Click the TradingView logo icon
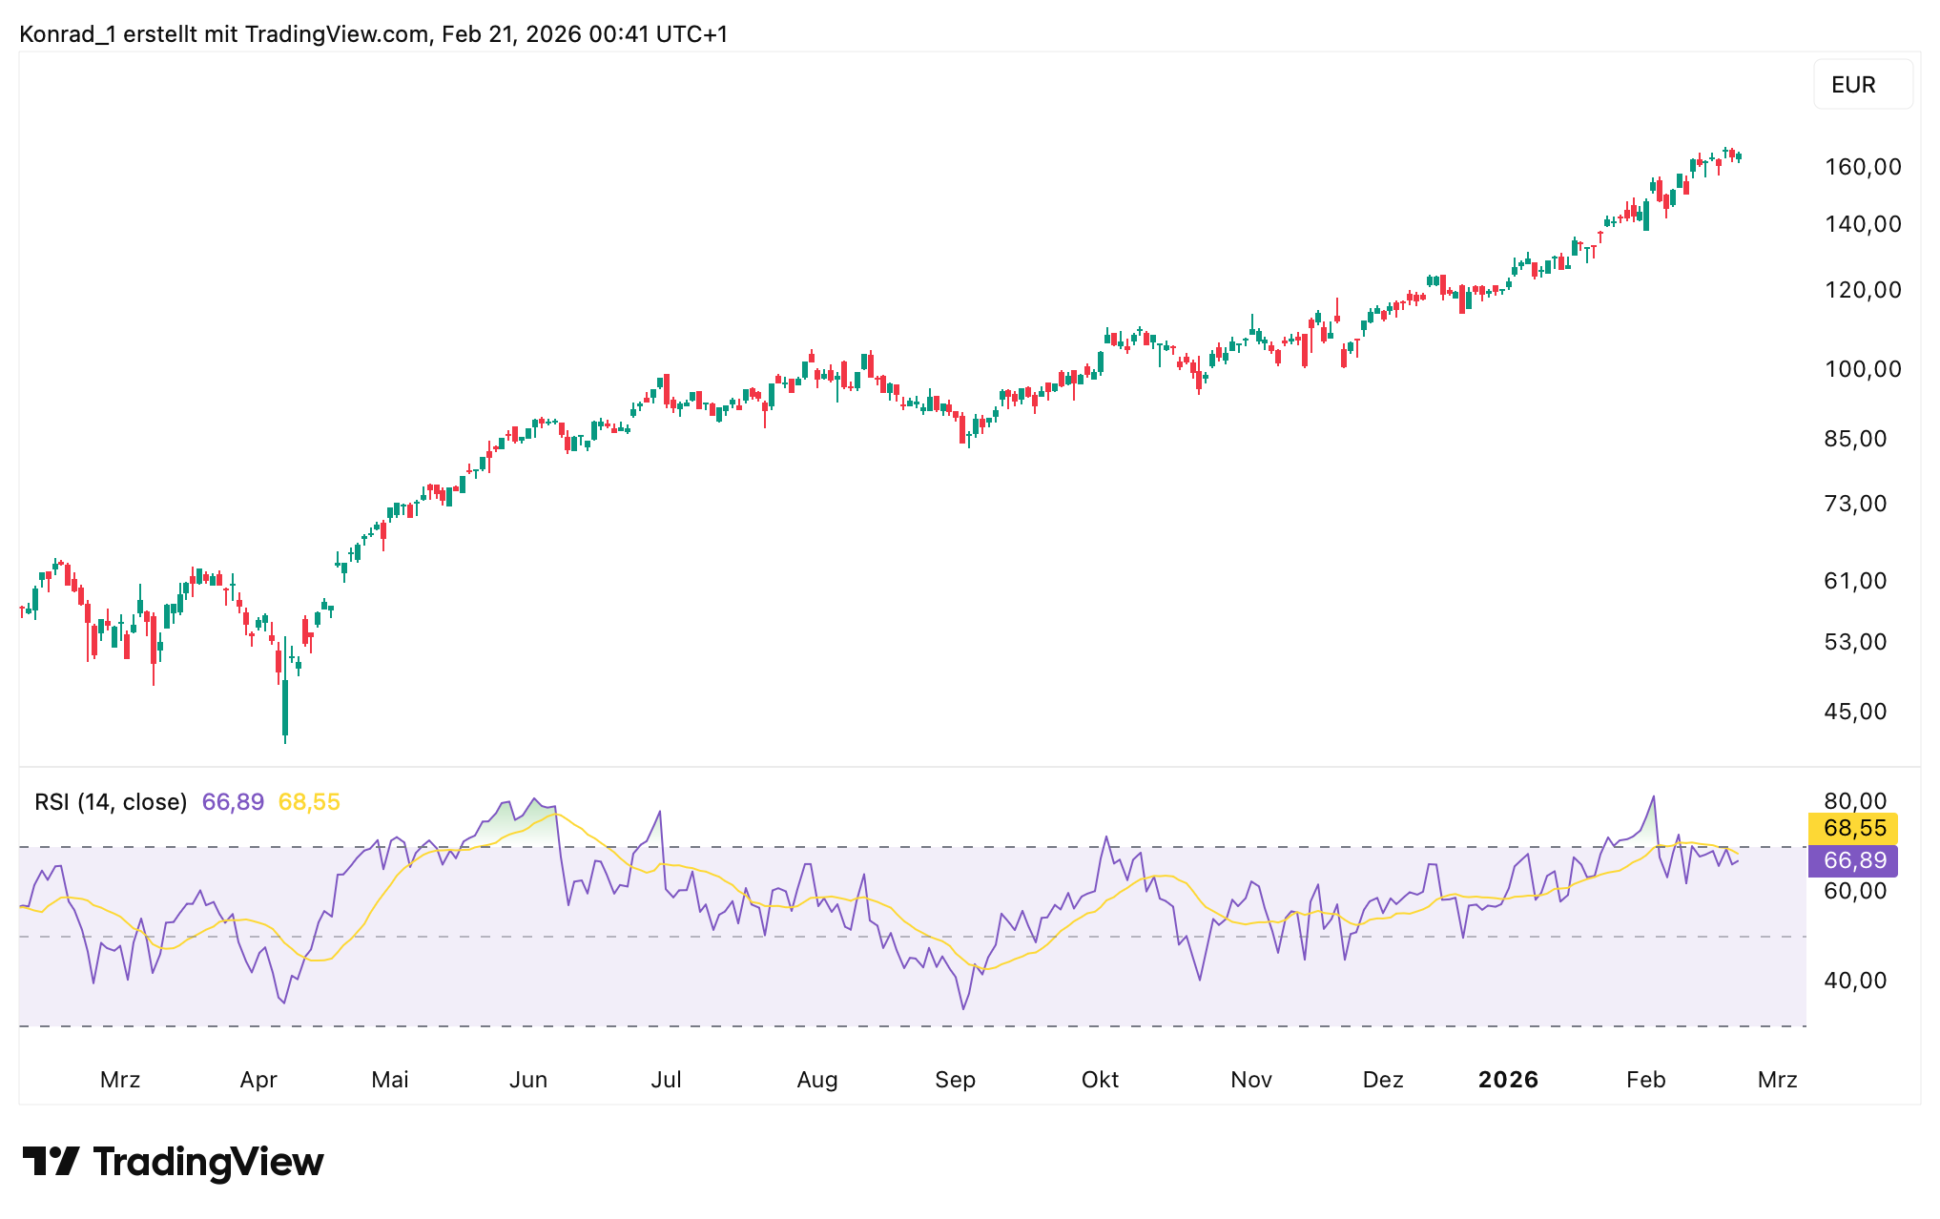Viewport: 1940px width, 1219px height. tap(51, 1161)
